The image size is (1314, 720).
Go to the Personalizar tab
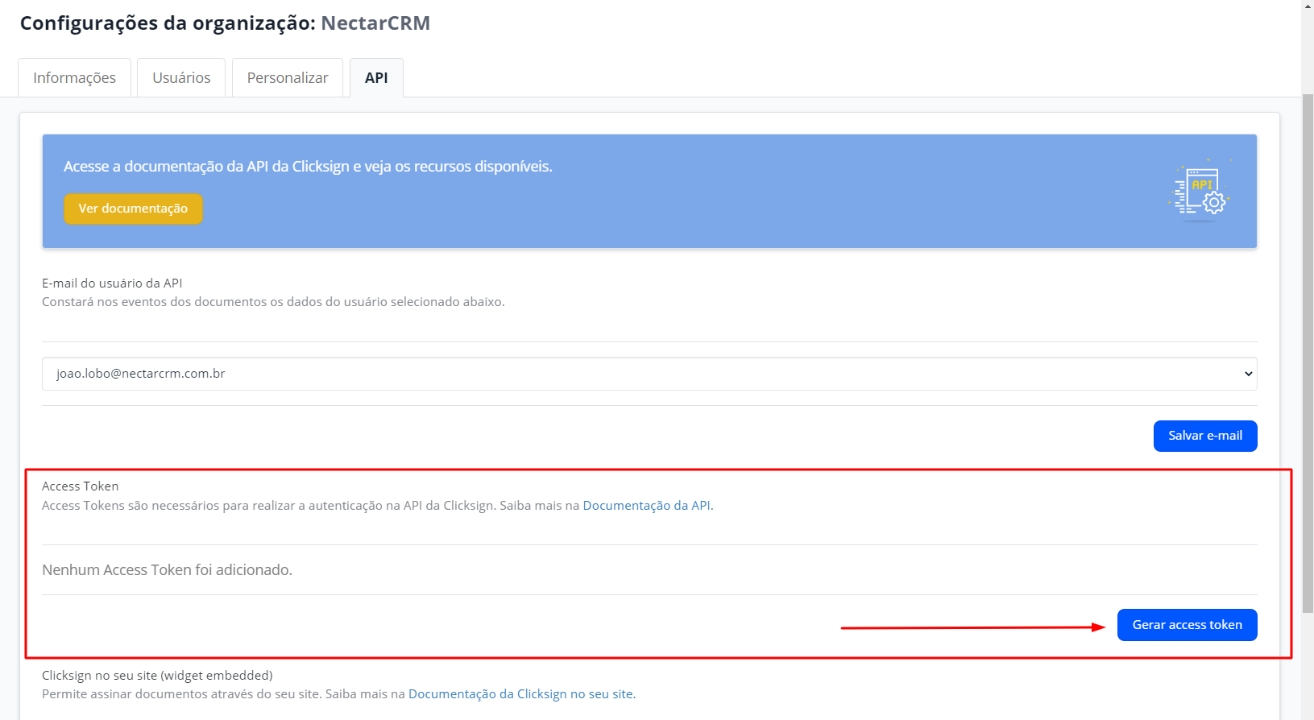click(288, 77)
